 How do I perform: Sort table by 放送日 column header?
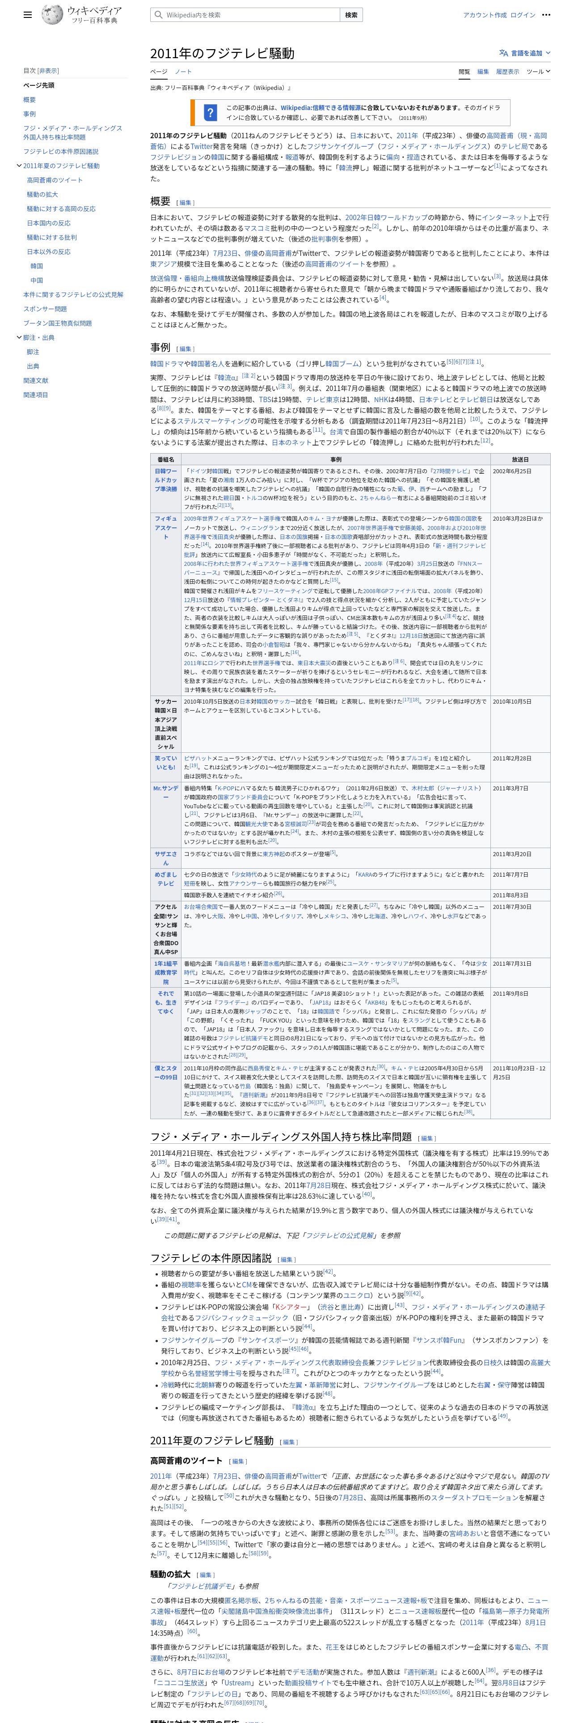[x=520, y=459]
